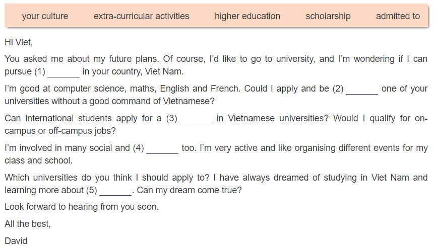Click the text 'class and school.'
436x247 pixels.
coord(39,160)
